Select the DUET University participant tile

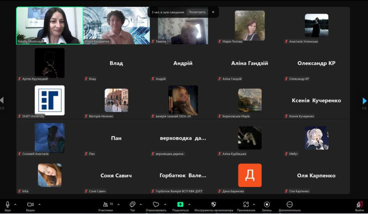(x=49, y=101)
